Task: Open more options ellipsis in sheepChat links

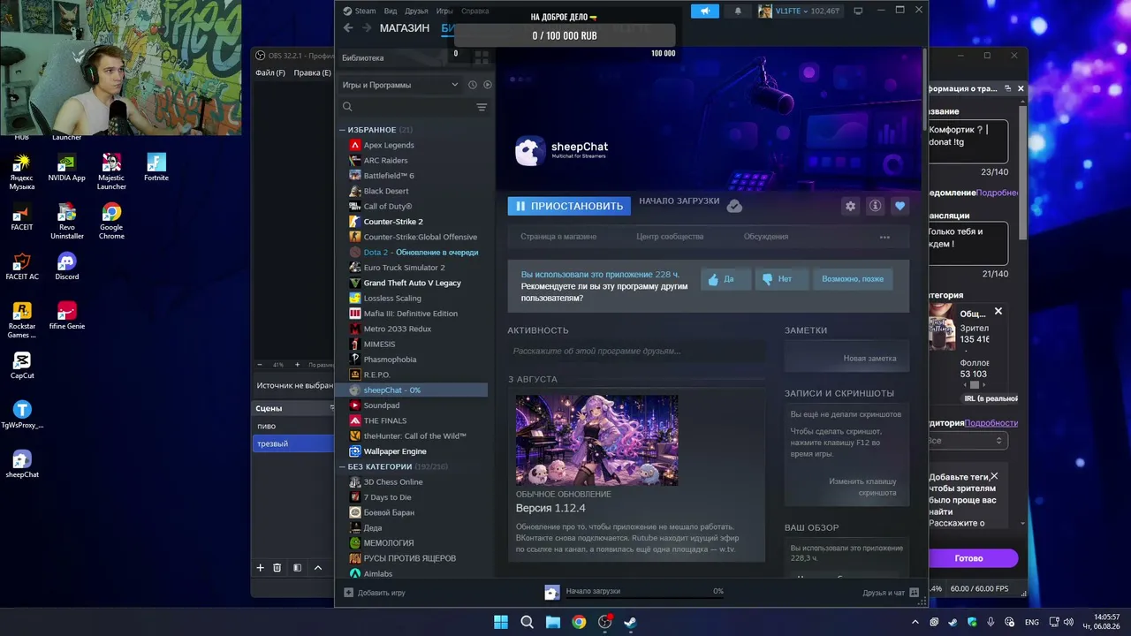Action: click(884, 237)
